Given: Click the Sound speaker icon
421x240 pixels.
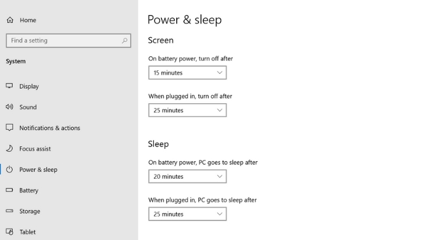Looking at the screenshot, I should 10,107.
